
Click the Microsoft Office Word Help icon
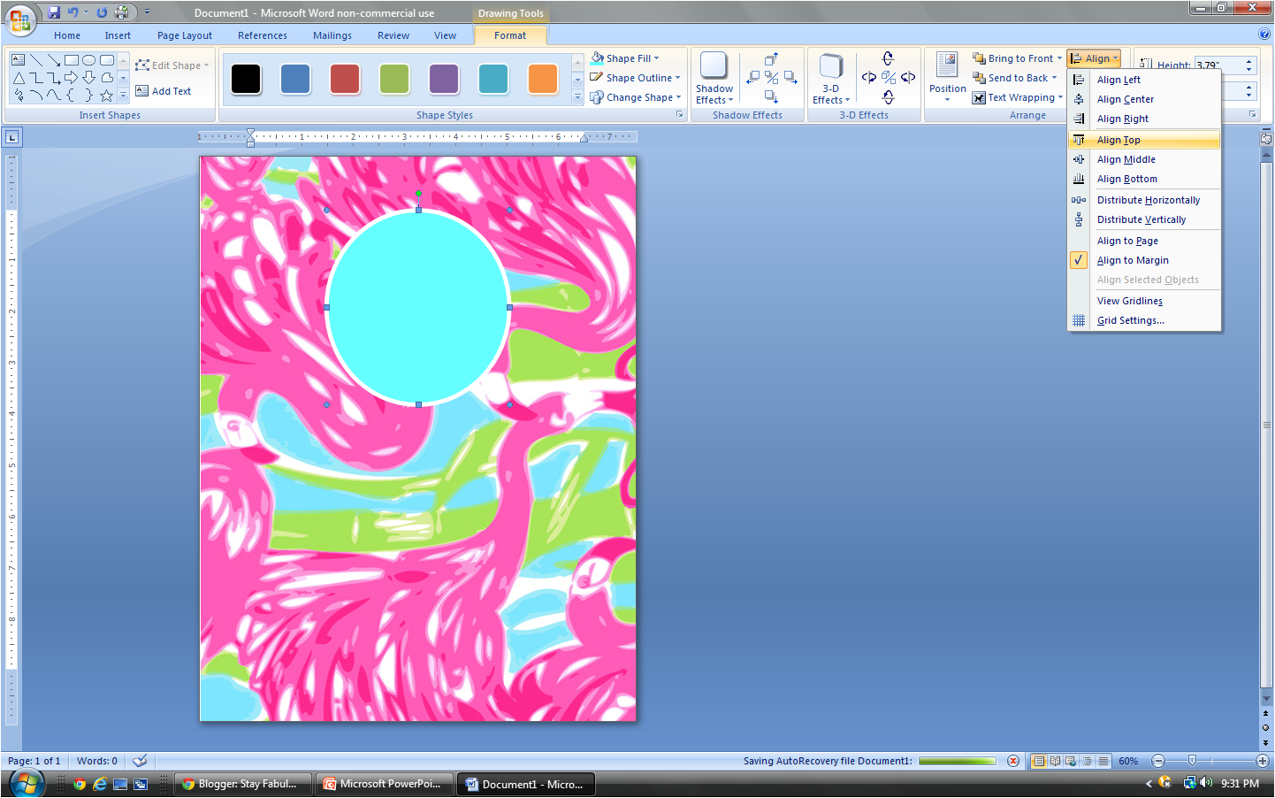1264,34
